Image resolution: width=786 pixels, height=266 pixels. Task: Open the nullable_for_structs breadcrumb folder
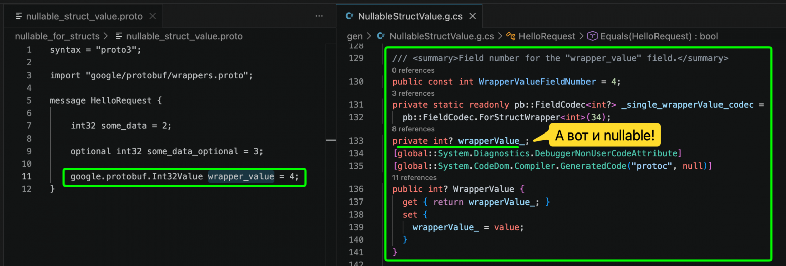pyautogui.click(x=57, y=36)
